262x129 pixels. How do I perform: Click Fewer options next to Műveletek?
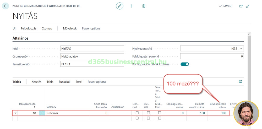pos(91,28)
